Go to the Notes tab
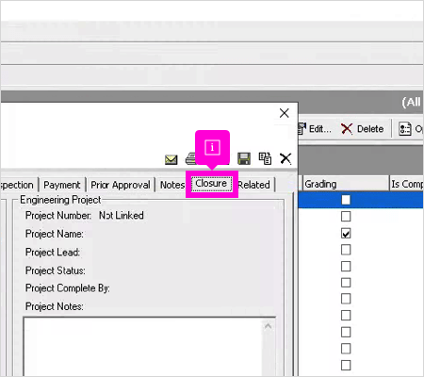 (172, 185)
